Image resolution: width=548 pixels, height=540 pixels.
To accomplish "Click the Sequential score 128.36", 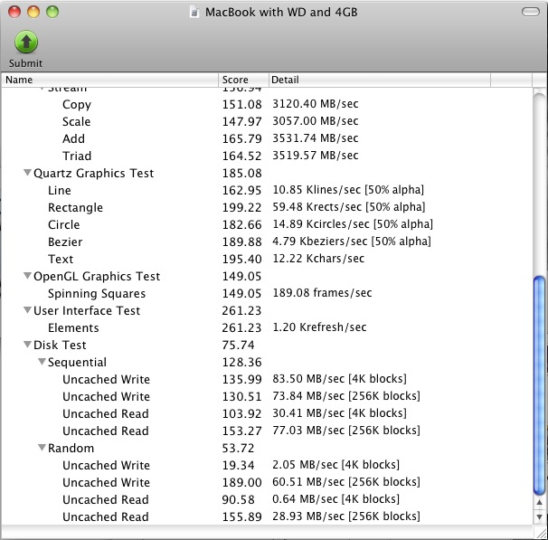I will coord(241,362).
